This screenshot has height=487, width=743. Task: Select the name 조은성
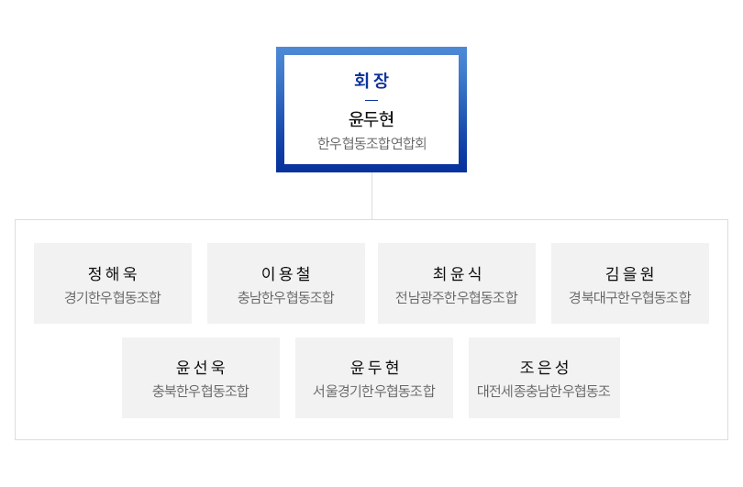(x=544, y=367)
